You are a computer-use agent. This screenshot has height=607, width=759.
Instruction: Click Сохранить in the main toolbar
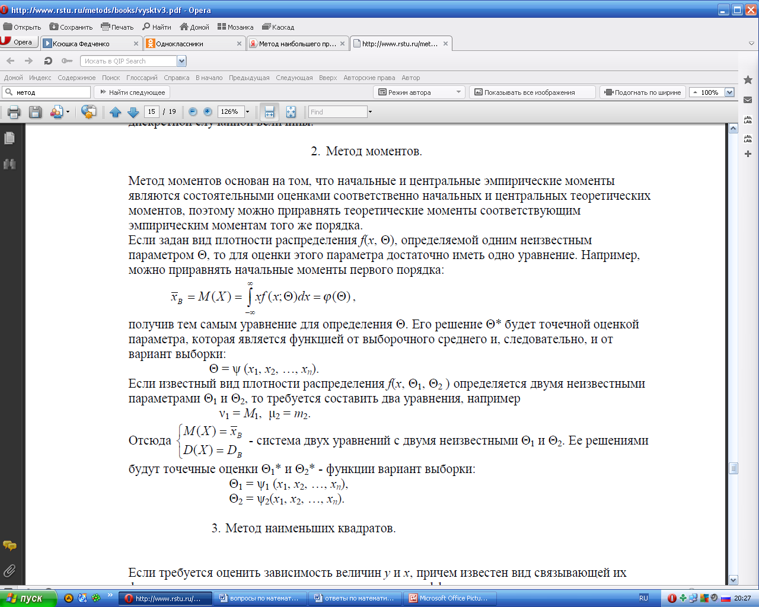pos(71,27)
